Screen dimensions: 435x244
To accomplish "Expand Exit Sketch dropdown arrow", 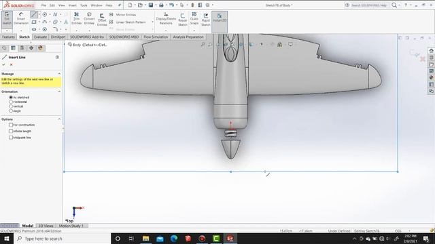I will click(x=7, y=30).
